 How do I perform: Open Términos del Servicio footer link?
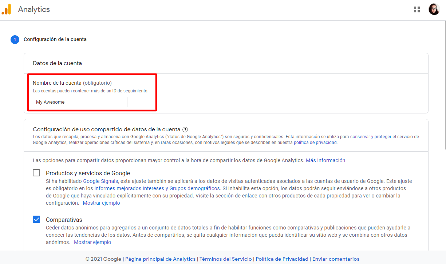(x=225, y=259)
